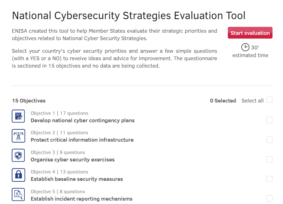Viewport: 283px width, 204px height.
Task: Click Establish baseline security measures title
Action: (77, 179)
